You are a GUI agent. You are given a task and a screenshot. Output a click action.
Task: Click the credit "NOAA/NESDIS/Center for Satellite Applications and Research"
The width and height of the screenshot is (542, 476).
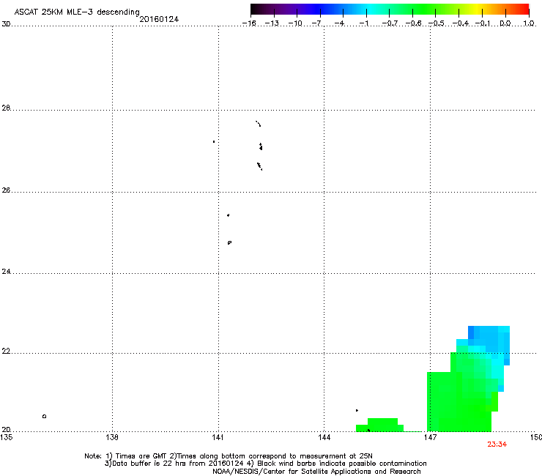coord(316,472)
